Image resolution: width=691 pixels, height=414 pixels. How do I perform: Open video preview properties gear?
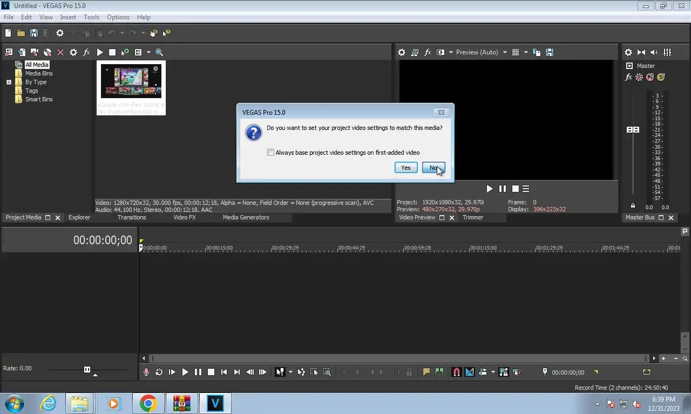coord(402,52)
